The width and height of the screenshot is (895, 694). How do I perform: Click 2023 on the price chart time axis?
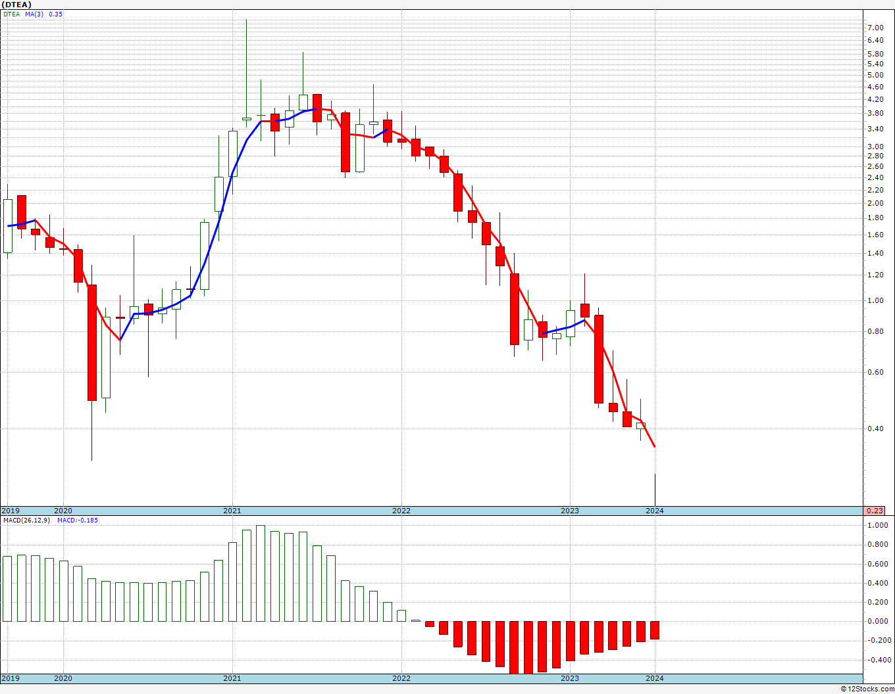(570, 511)
